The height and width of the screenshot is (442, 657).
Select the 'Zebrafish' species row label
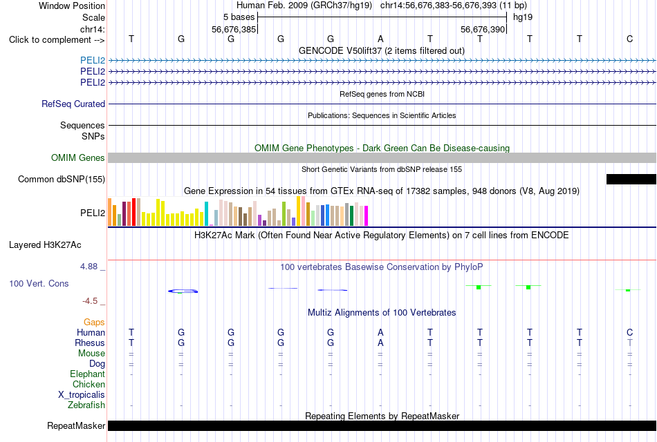[x=86, y=405]
